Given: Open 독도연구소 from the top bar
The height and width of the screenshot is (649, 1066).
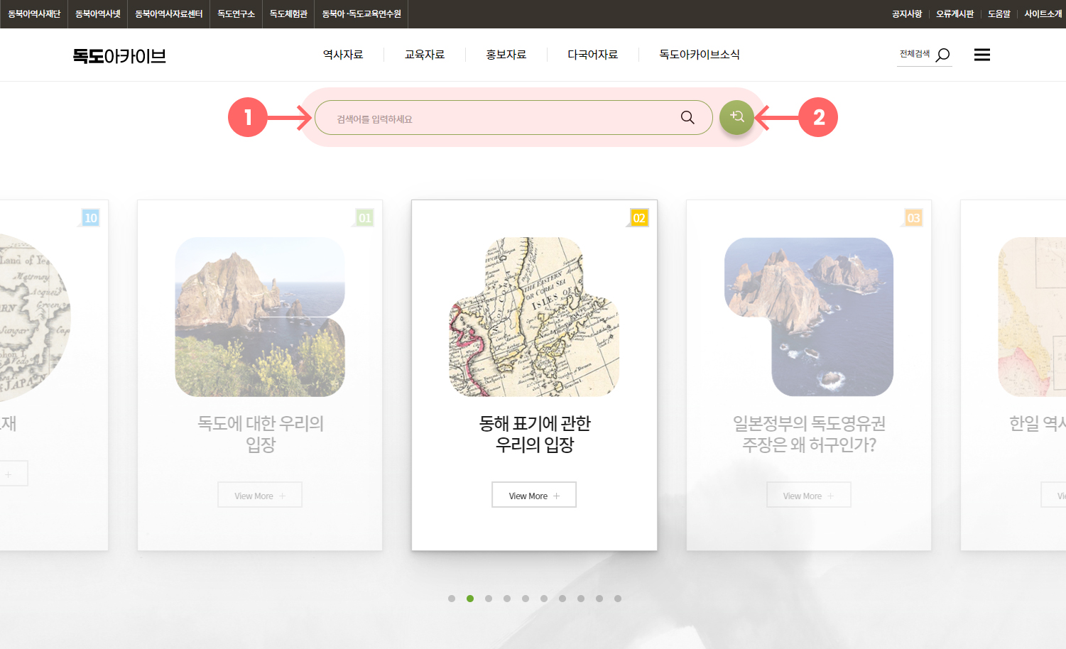Looking at the screenshot, I should click(235, 13).
